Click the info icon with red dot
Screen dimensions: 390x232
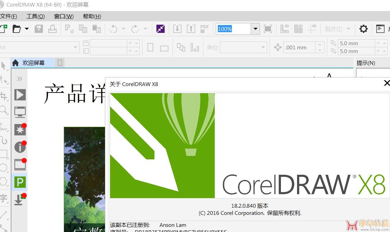point(20,147)
